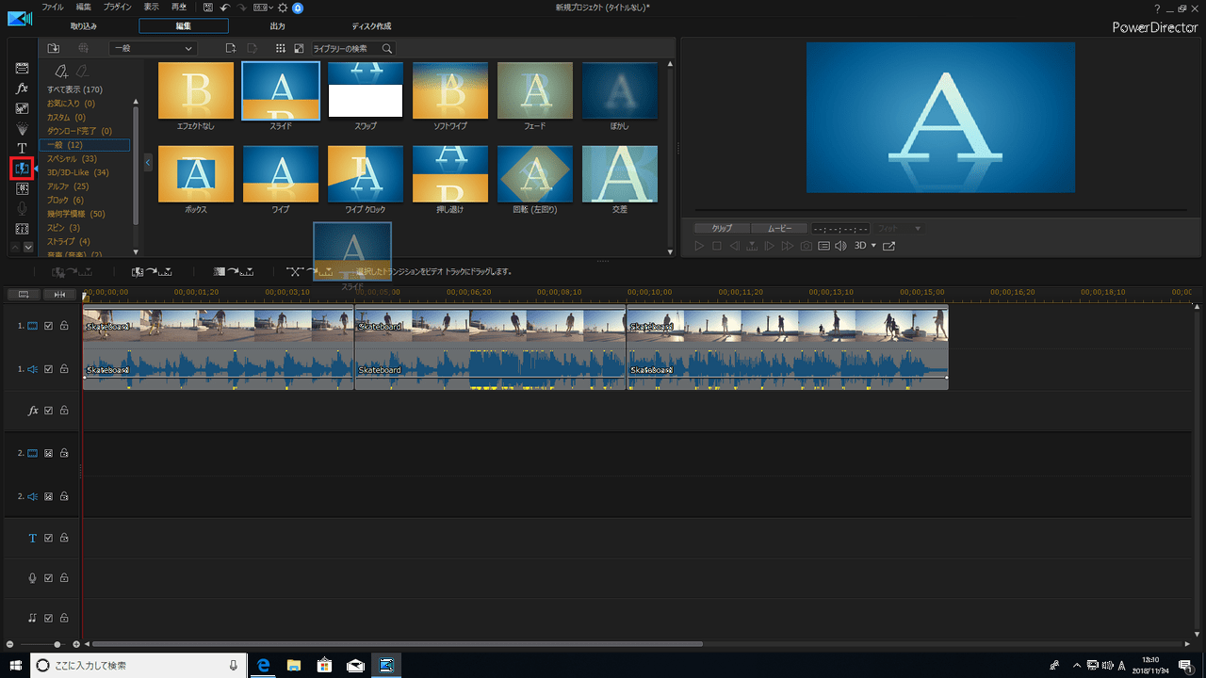Uncheck the effect track enable checkbox
1206x678 pixels.
coord(49,411)
